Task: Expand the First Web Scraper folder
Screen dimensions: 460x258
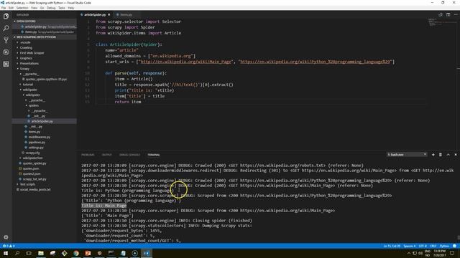Action: (x=32, y=53)
